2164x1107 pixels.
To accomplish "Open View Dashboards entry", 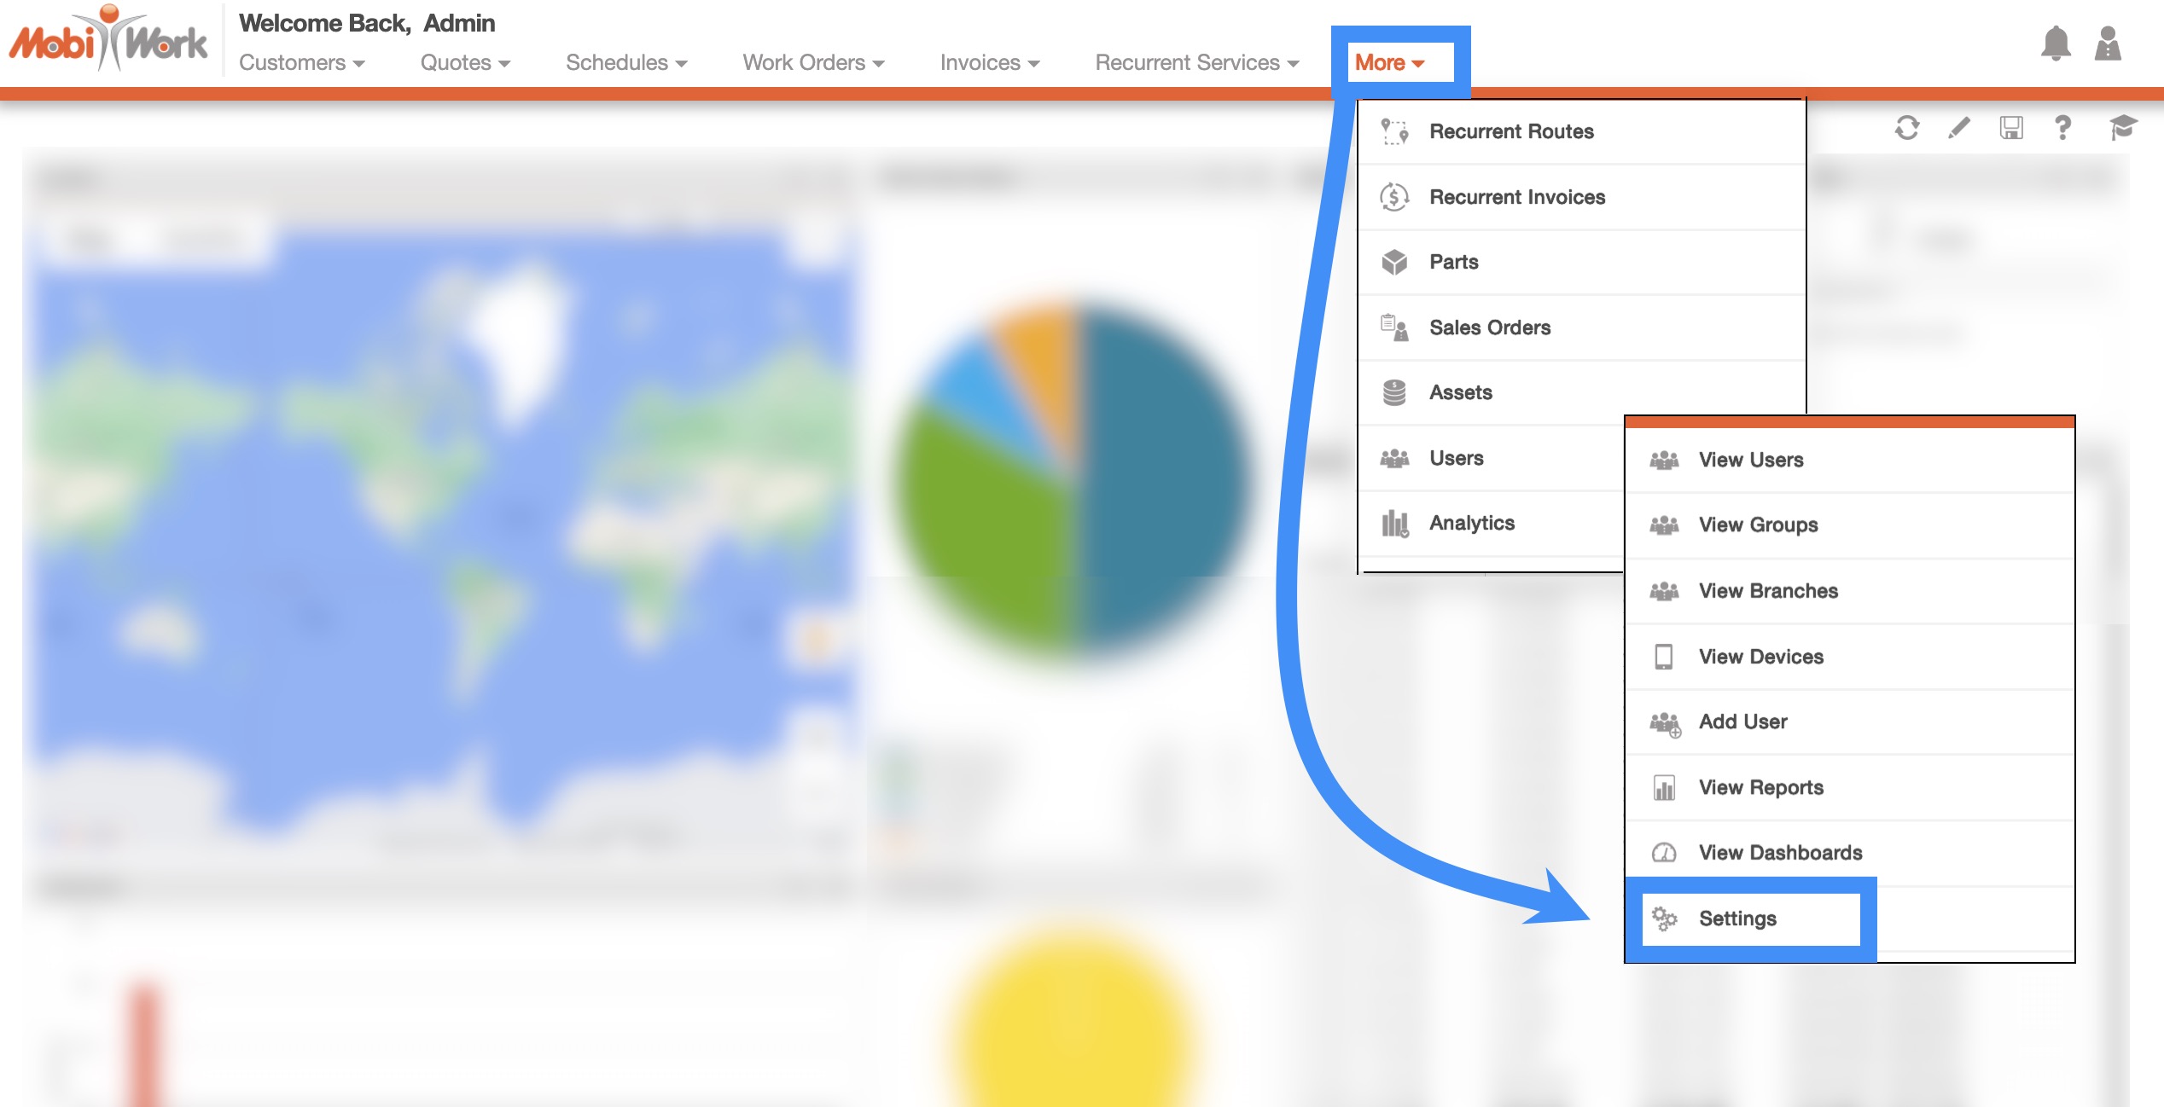I will [x=1780, y=853].
